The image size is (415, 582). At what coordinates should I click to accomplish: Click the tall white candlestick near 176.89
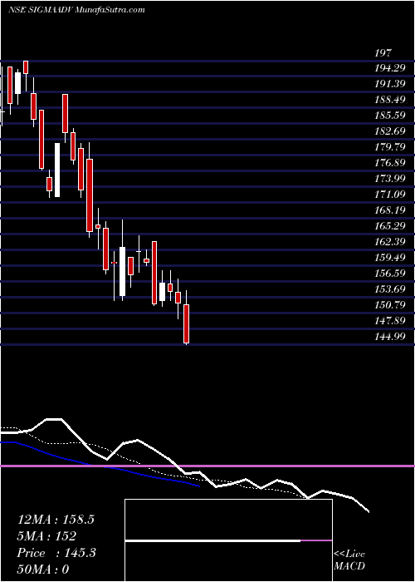coord(57,170)
